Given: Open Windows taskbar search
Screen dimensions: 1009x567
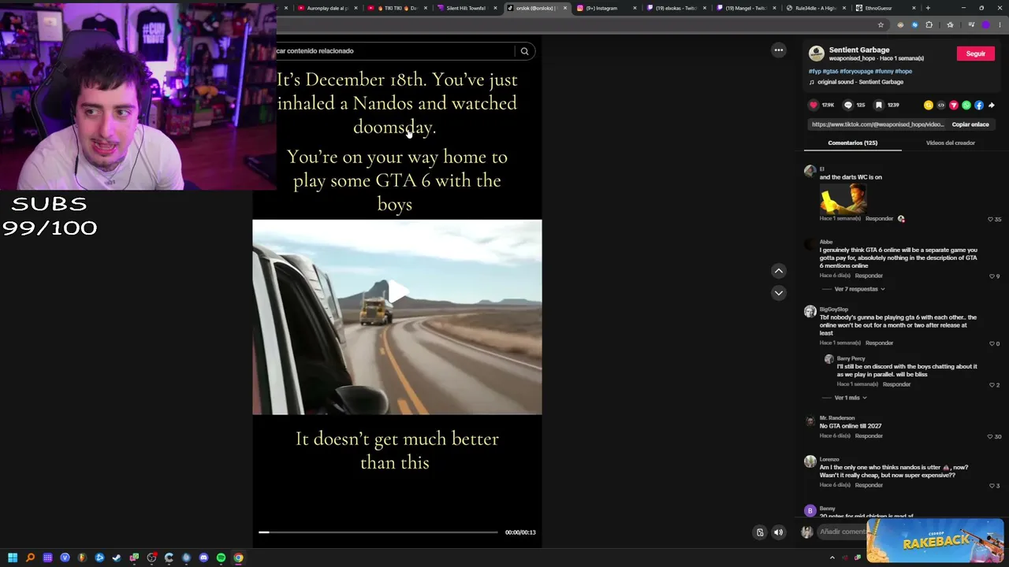Looking at the screenshot, I should point(30,558).
